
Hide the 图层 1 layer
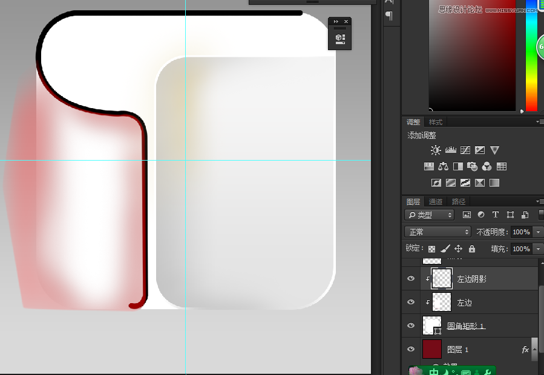click(x=411, y=349)
